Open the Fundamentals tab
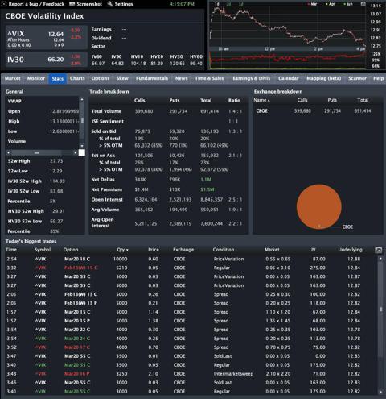Screen dimensions: 386x399 coord(152,78)
